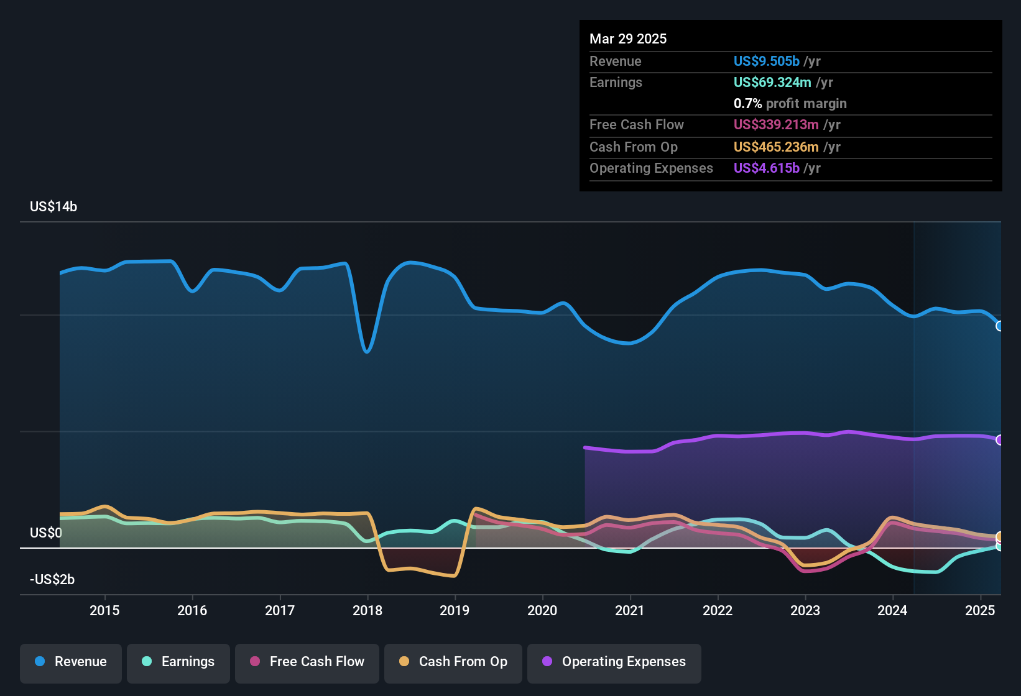Toggle the Revenue series in the legend
1021x696 pixels.
point(71,662)
